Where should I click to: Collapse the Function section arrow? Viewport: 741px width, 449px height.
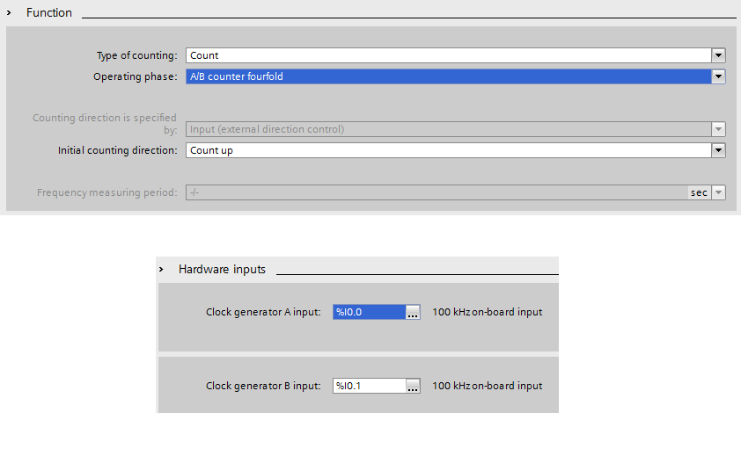(x=9, y=12)
